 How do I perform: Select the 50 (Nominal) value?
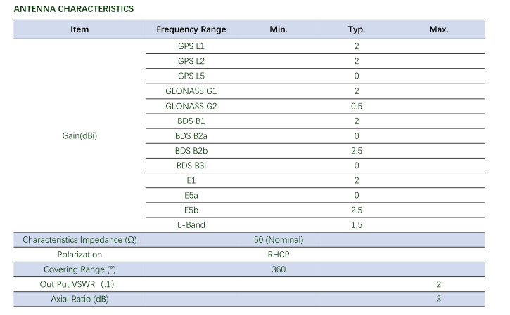pyautogui.click(x=279, y=240)
